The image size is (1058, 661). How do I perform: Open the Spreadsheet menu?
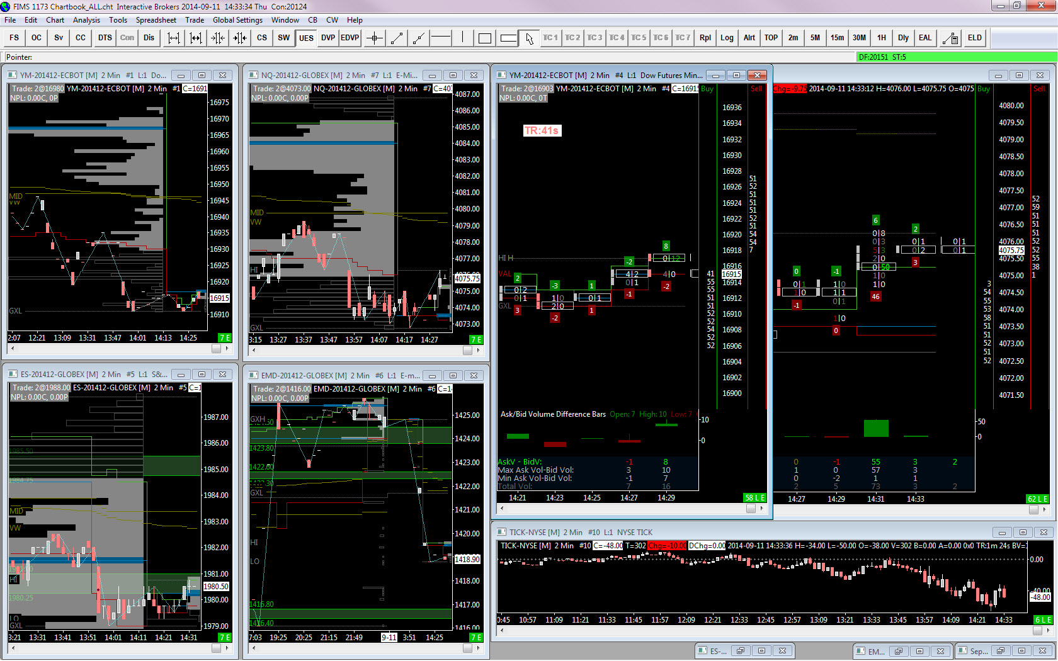point(156,20)
